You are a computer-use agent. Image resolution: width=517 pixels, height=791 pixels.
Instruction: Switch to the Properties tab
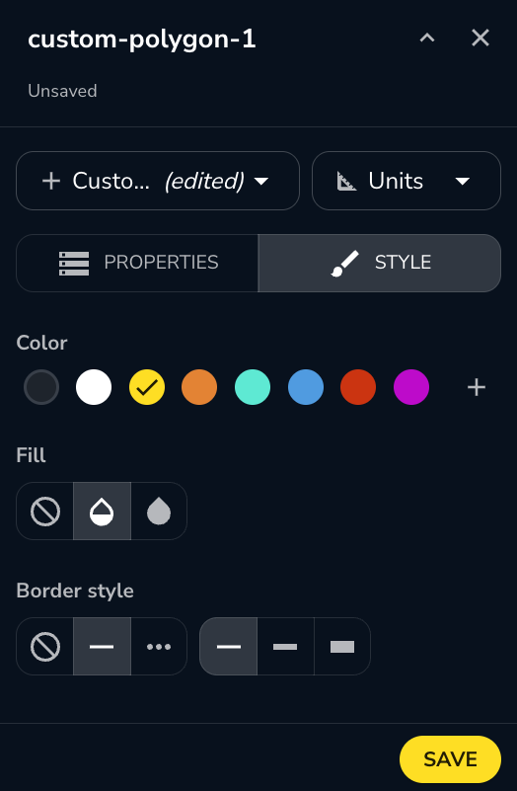(x=137, y=263)
